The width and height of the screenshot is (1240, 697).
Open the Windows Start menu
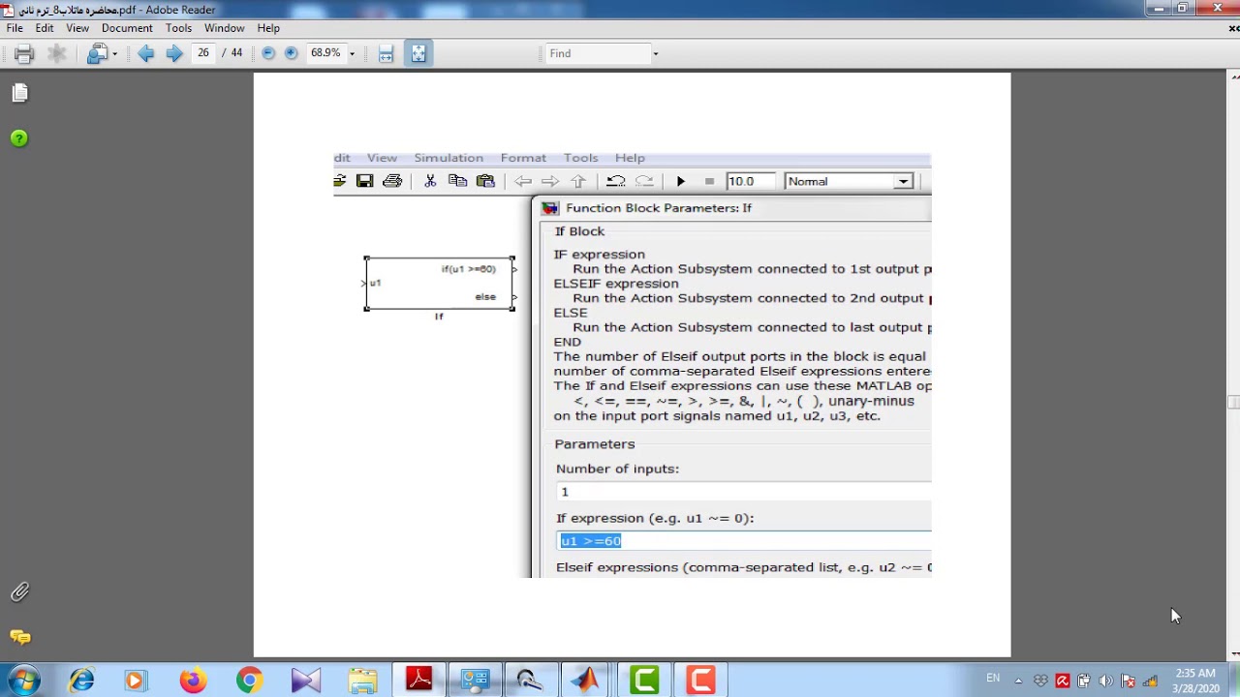click(23, 681)
